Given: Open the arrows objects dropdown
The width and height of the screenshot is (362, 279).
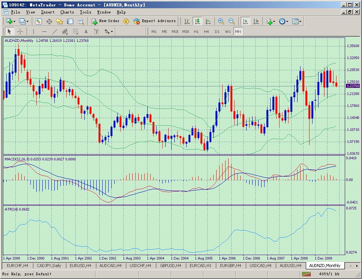Looking at the screenshot, I should pos(112,32).
